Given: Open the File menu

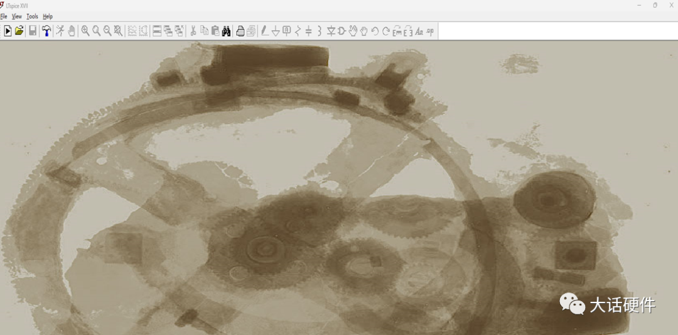Looking at the screenshot, I should tap(4, 16).
